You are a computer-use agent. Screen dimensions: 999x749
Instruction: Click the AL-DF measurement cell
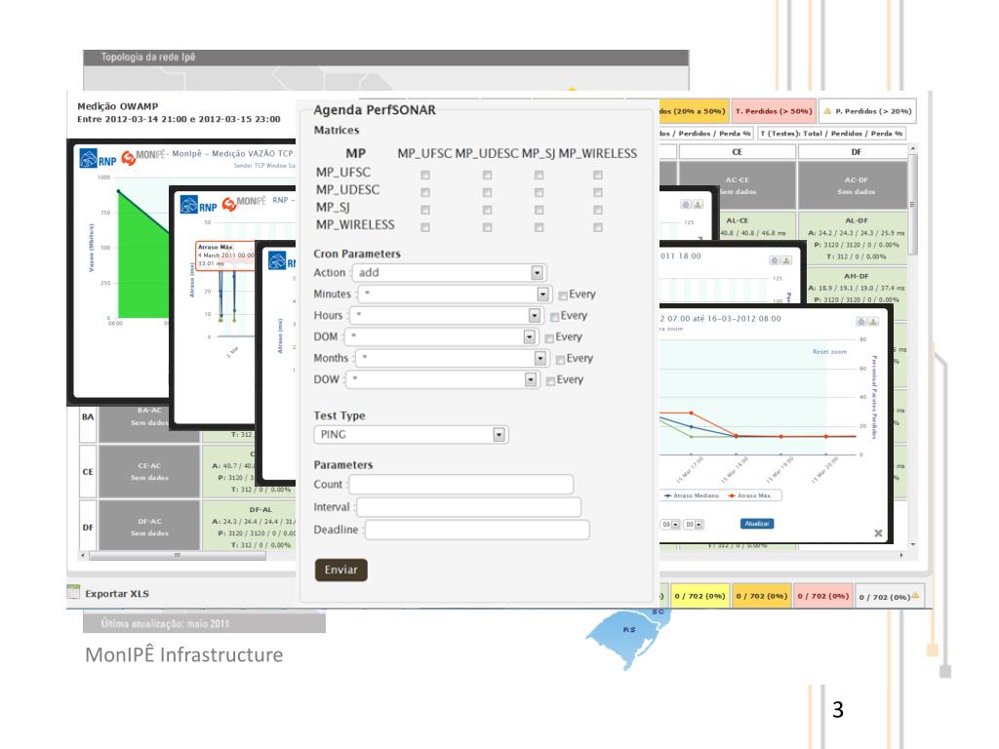pyautogui.click(x=856, y=238)
